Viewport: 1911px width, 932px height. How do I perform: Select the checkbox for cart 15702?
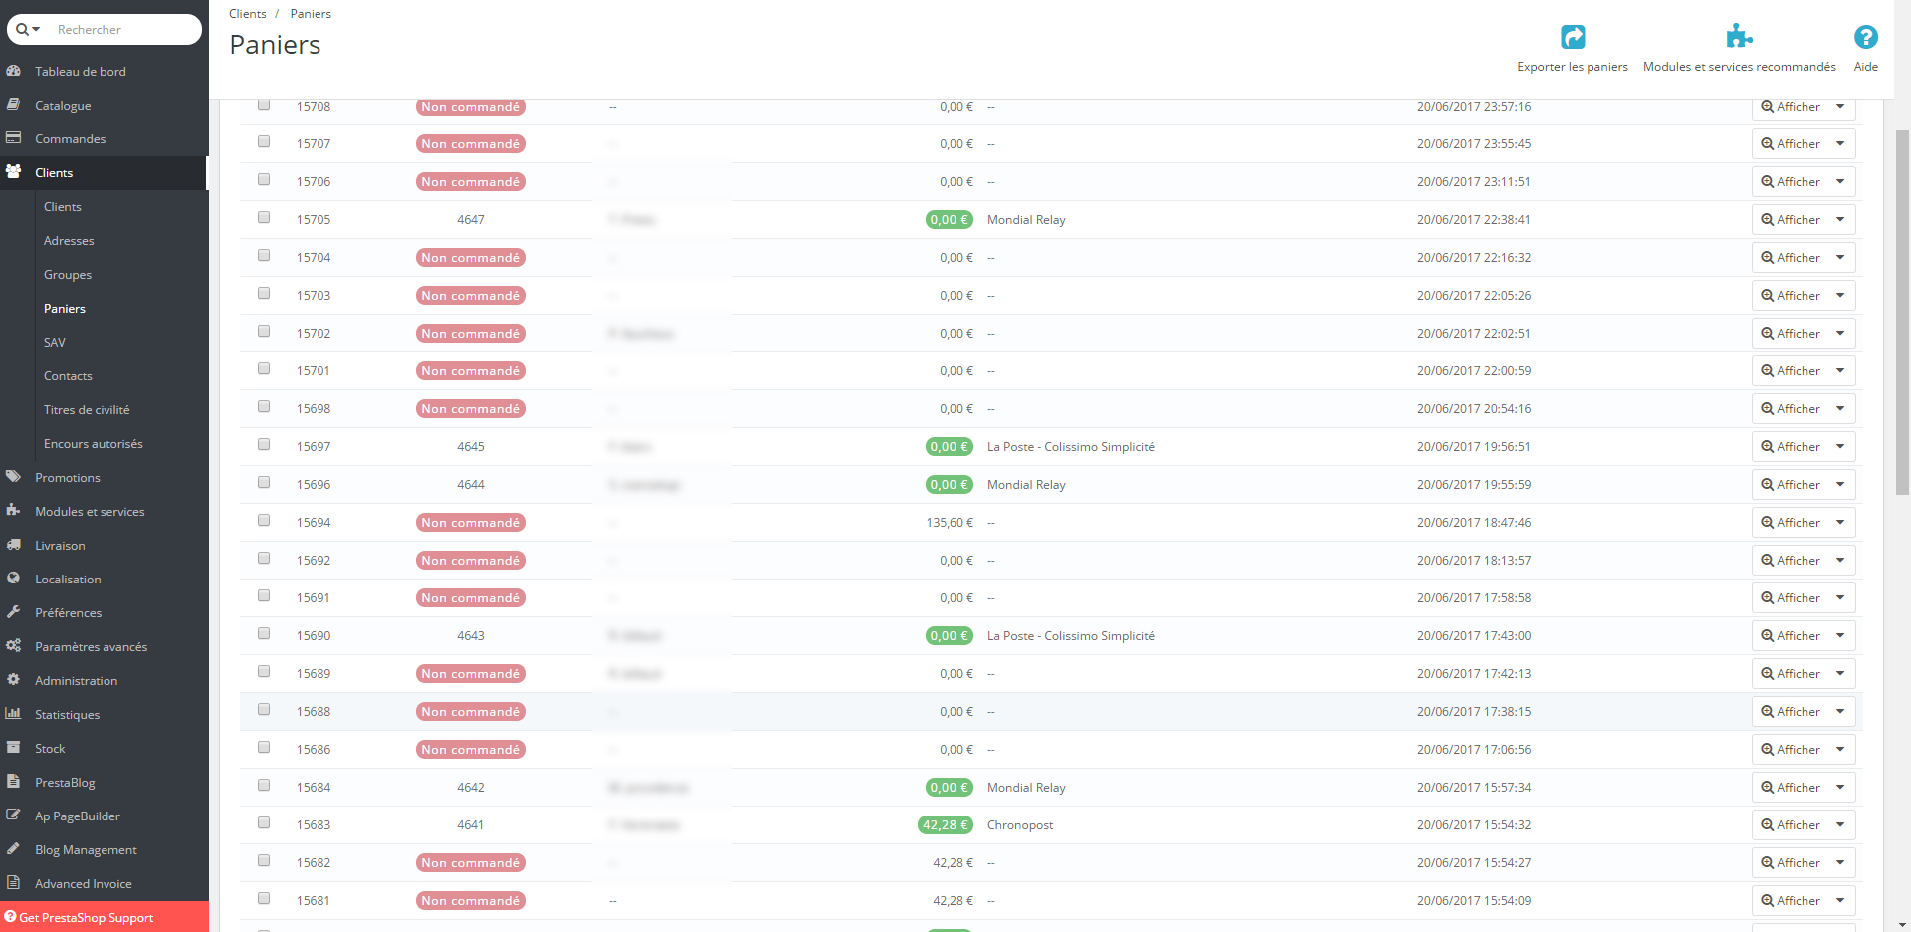coord(264,332)
